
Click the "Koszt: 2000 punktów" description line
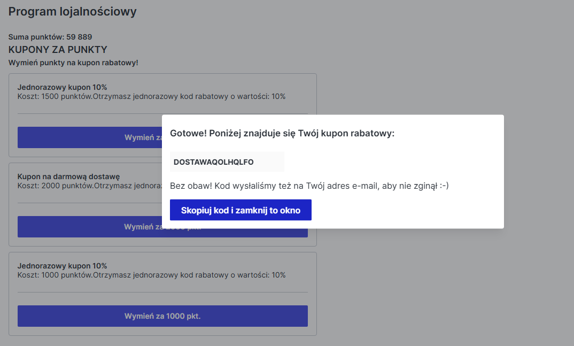click(90, 186)
